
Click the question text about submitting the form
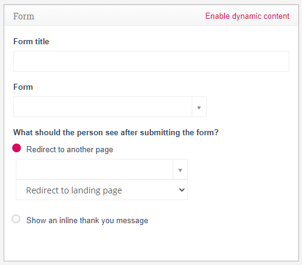116,133
